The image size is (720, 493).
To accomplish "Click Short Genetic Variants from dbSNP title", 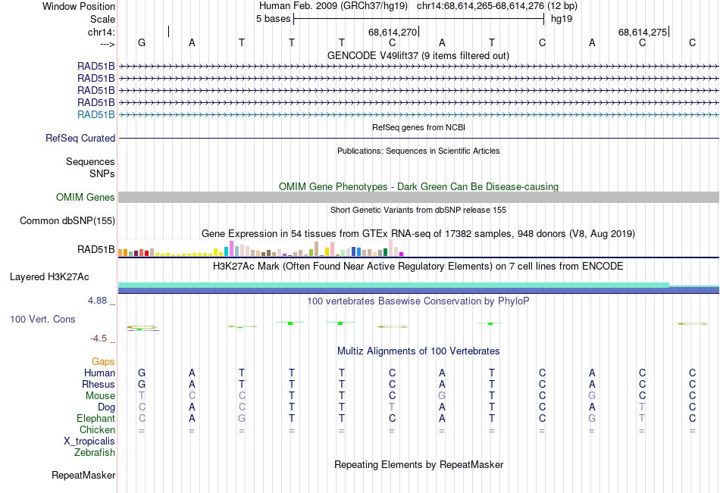I will point(418,210).
